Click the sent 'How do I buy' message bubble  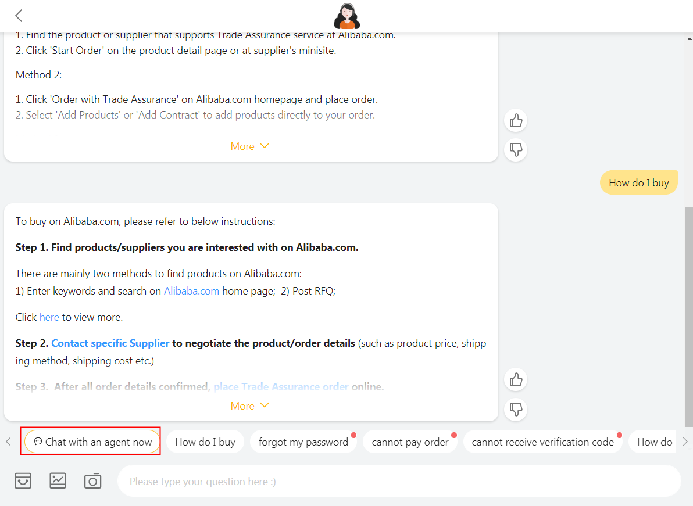(638, 182)
